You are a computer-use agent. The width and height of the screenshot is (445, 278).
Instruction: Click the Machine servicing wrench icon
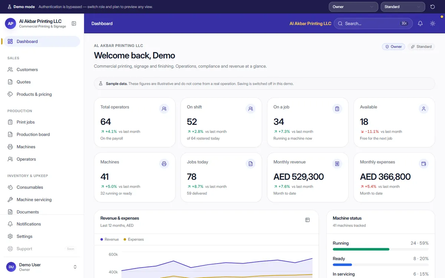pyautogui.click(x=10, y=199)
